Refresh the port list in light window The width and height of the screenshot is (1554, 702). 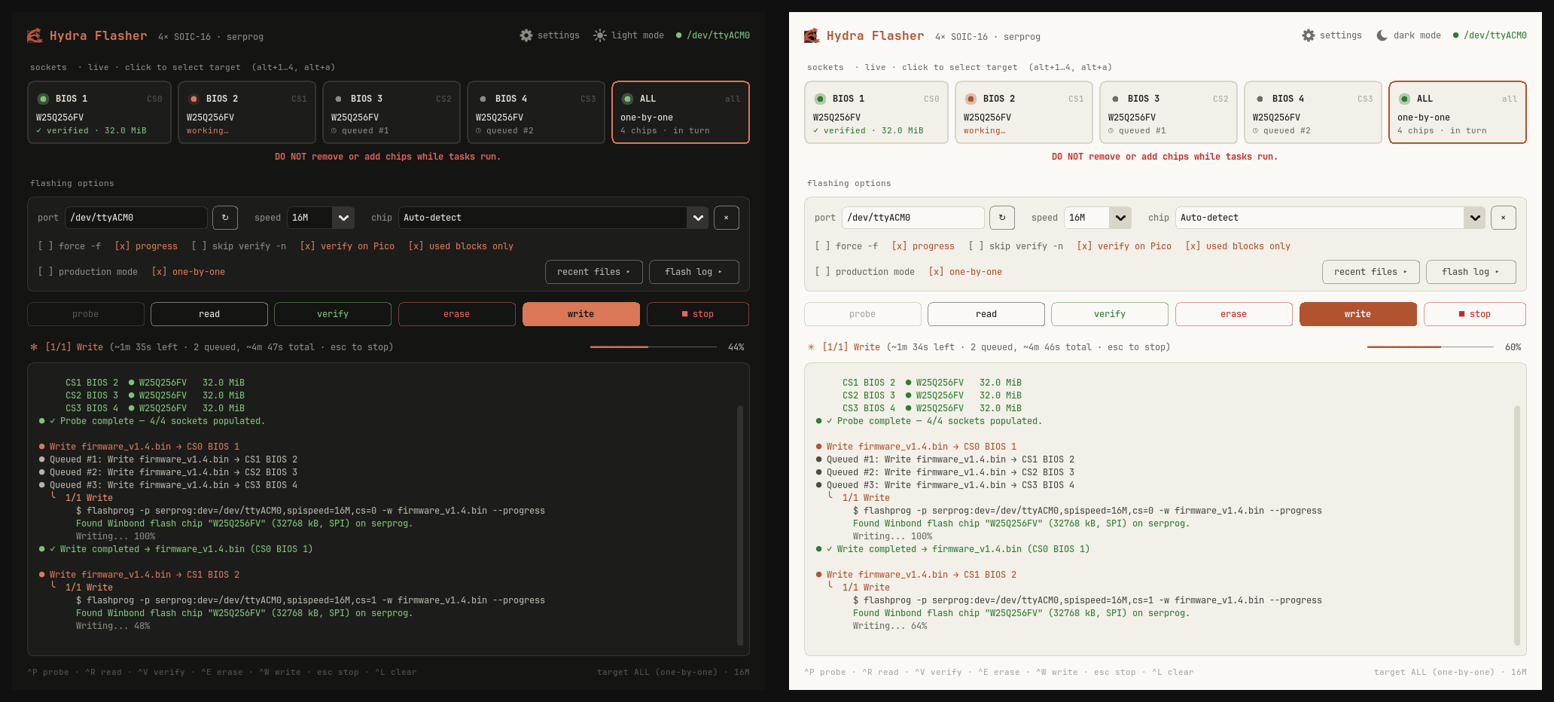click(1002, 218)
